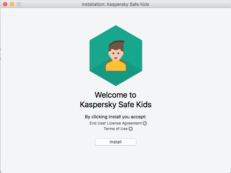Image resolution: width=231 pixels, height=173 pixels.
Task: Click the large 'Kaspersky Safe Kids' heading text
Action: pos(115,104)
